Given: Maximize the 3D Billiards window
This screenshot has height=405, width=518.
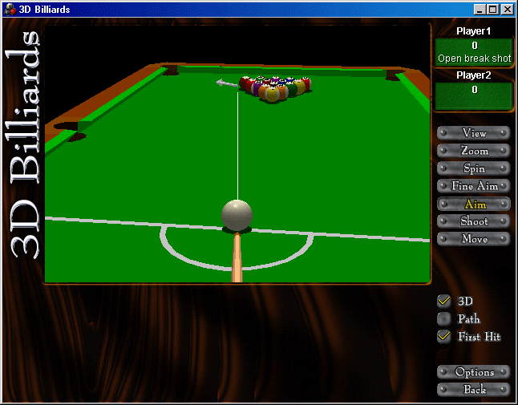Looking at the screenshot, I should coord(492,10).
